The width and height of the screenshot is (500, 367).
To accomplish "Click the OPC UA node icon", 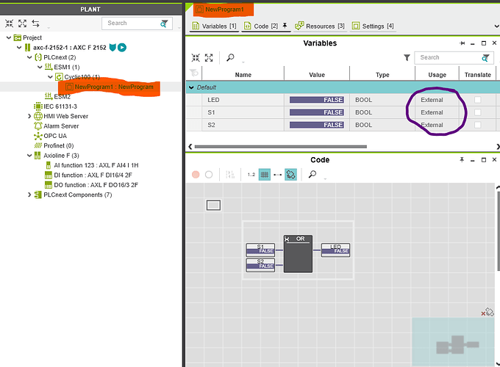I will click(x=38, y=136).
